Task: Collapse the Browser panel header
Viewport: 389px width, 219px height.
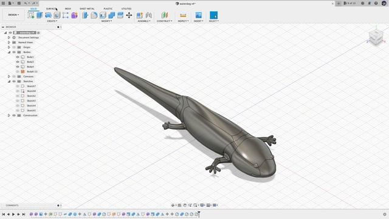Action: (x=3, y=27)
